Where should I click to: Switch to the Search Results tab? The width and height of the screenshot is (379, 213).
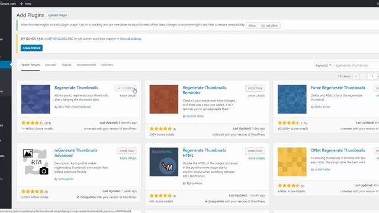pyautogui.click(x=30, y=65)
